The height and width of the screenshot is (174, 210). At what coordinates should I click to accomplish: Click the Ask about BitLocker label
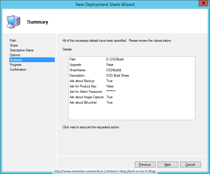click(x=83, y=102)
